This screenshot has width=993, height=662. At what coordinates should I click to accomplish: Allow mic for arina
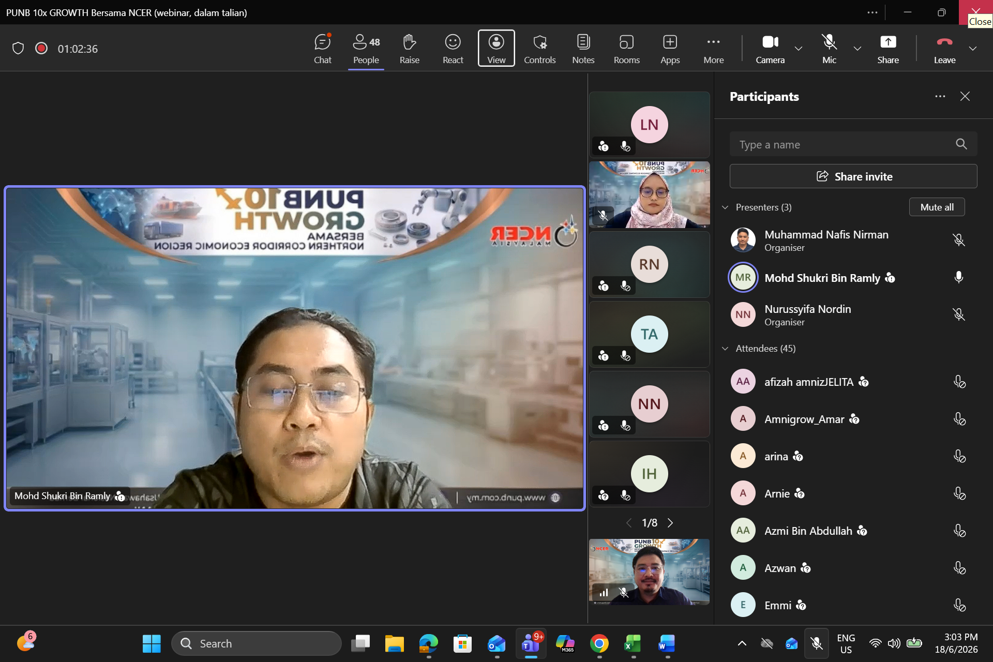click(x=959, y=456)
